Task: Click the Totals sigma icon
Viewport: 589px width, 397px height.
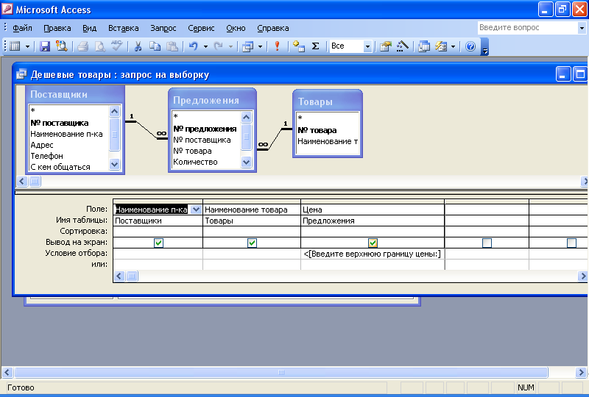Action: tap(316, 46)
